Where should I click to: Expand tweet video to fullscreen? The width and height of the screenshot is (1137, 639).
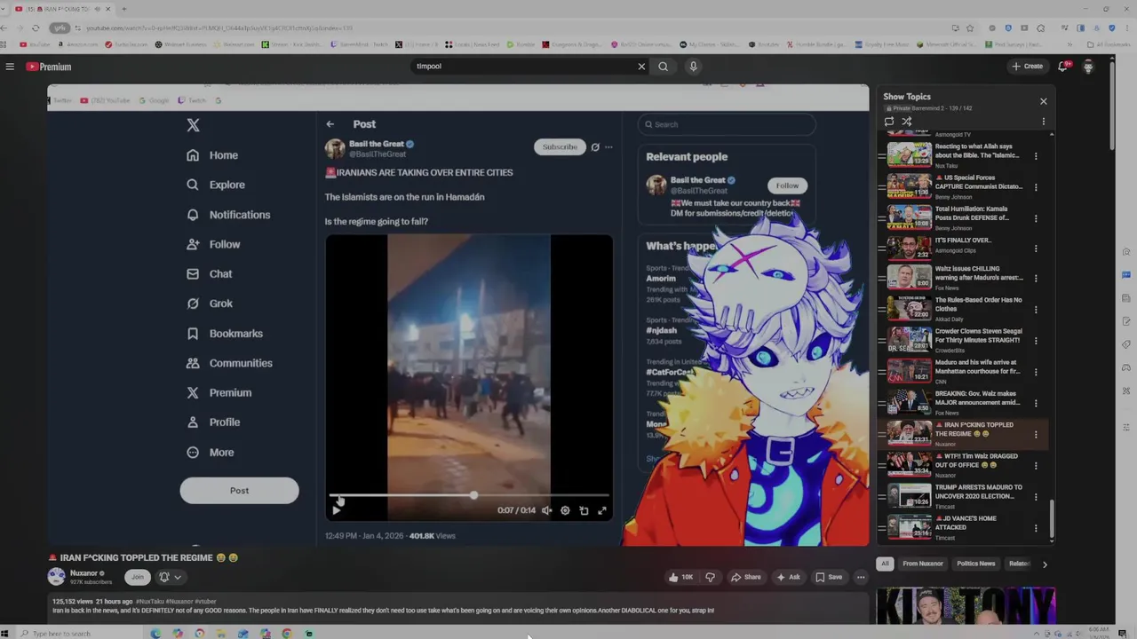point(602,510)
